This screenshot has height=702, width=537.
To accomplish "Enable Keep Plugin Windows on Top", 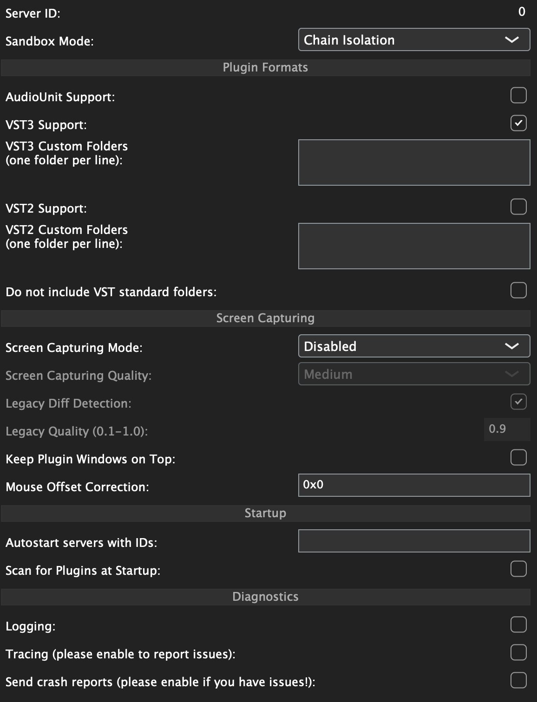I will pos(518,458).
